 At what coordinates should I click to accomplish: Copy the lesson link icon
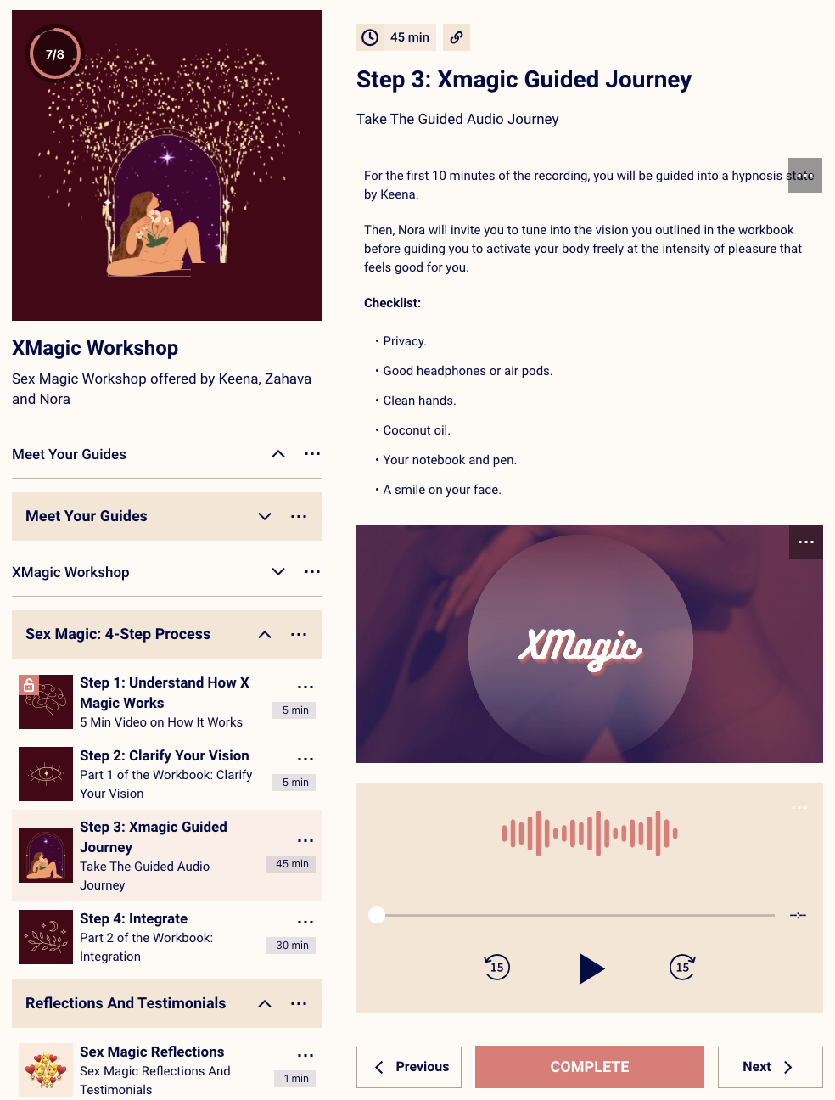[x=457, y=37]
